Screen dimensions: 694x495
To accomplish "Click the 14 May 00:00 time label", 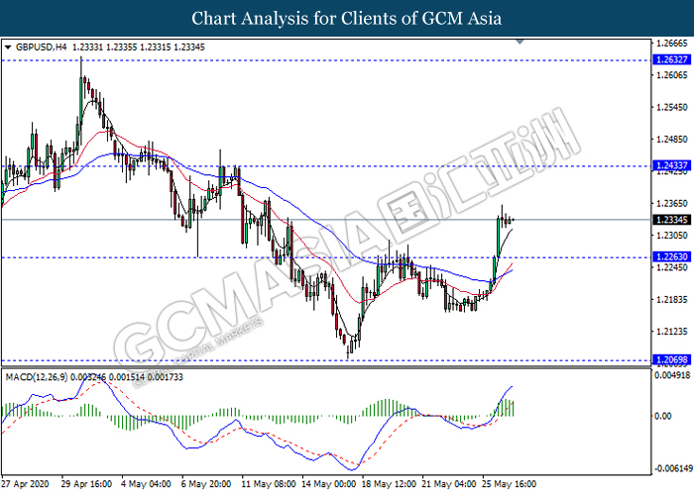I will coord(328,484).
